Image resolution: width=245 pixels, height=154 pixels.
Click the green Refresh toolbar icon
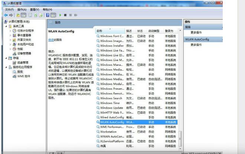36,15
